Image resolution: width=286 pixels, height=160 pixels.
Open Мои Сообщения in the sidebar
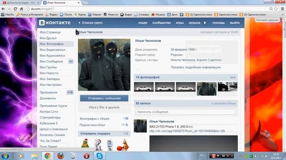tap(51, 61)
